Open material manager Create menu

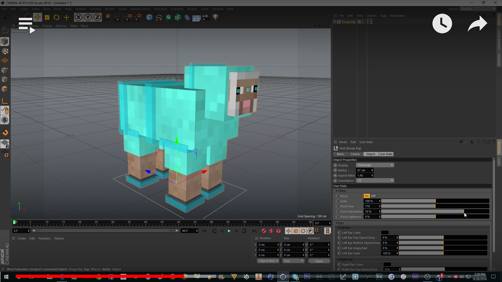coord(21,238)
